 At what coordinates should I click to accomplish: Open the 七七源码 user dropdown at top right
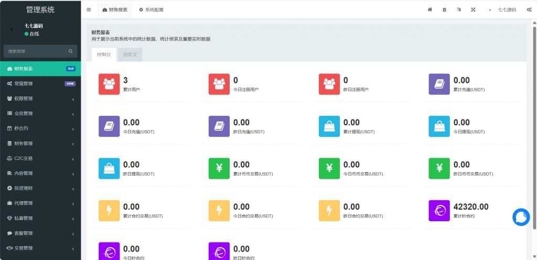click(503, 9)
